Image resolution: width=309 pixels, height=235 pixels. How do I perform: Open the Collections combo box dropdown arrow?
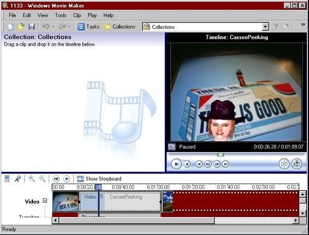click(265, 27)
